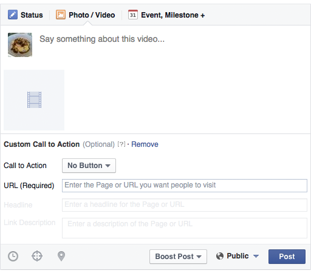Click the 'Say something about this video' text area
This screenshot has height=273, width=311.
(172, 45)
